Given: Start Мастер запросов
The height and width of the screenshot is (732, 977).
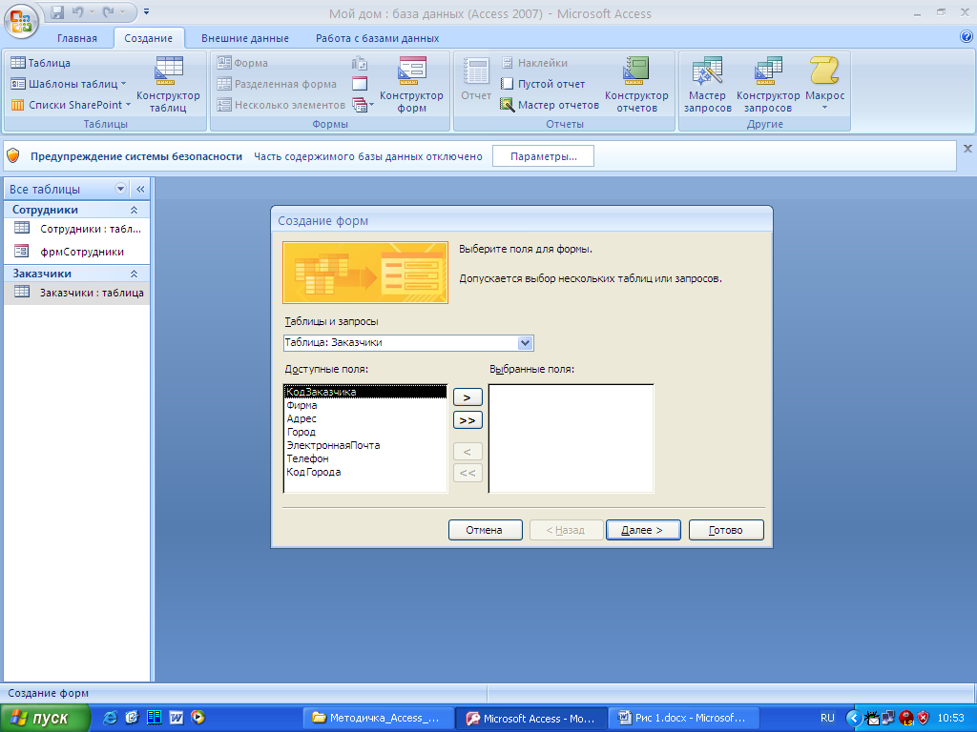Looking at the screenshot, I should [707, 84].
